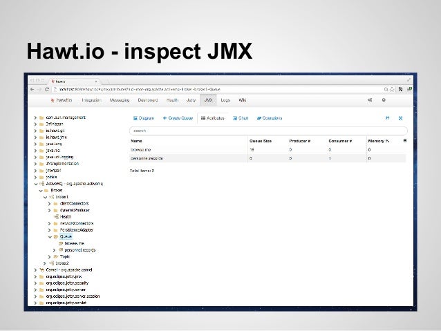Click the browser forward arrow
This screenshot has height=331, width=441.
click(x=39, y=89)
